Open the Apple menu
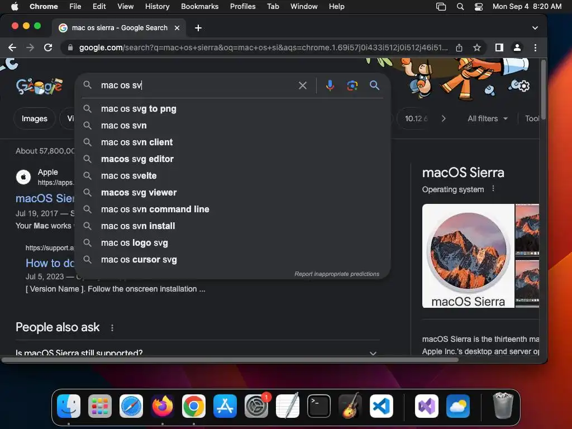572x429 pixels. pyautogui.click(x=15, y=7)
